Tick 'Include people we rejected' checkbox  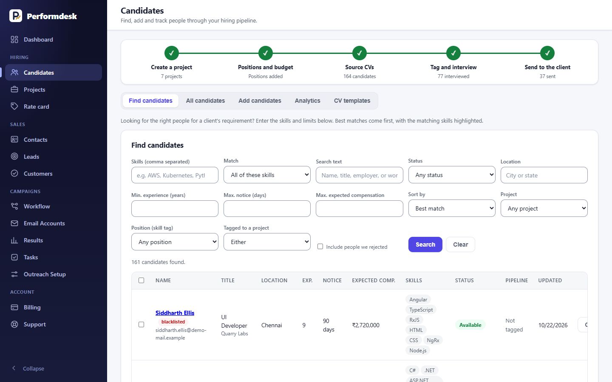click(x=320, y=247)
